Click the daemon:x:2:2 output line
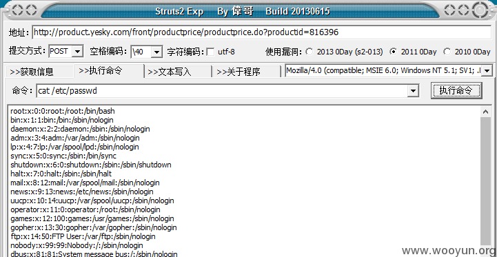Screen dimensions: 497x257 pyautogui.click(x=80, y=129)
